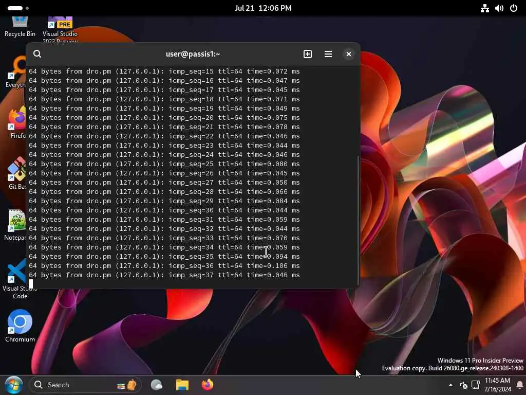Viewport: 526px width, 395px height.
Task: Open the tray speaker muted icon
Action: click(464, 385)
